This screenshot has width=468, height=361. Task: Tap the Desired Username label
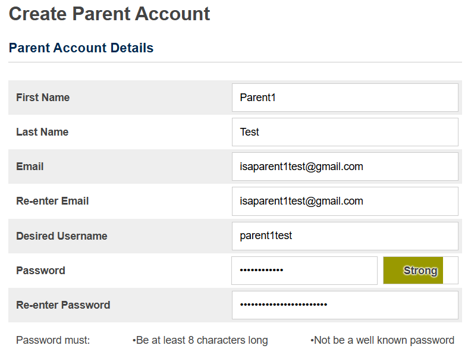(62, 236)
